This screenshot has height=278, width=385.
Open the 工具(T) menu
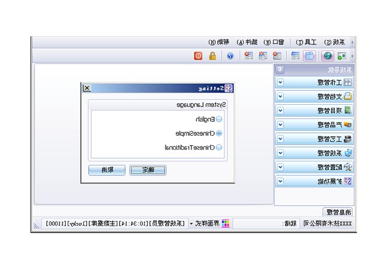click(306, 42)
